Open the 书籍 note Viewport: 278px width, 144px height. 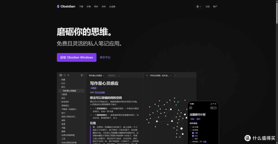pyautogui.click(x=63, y=128)
